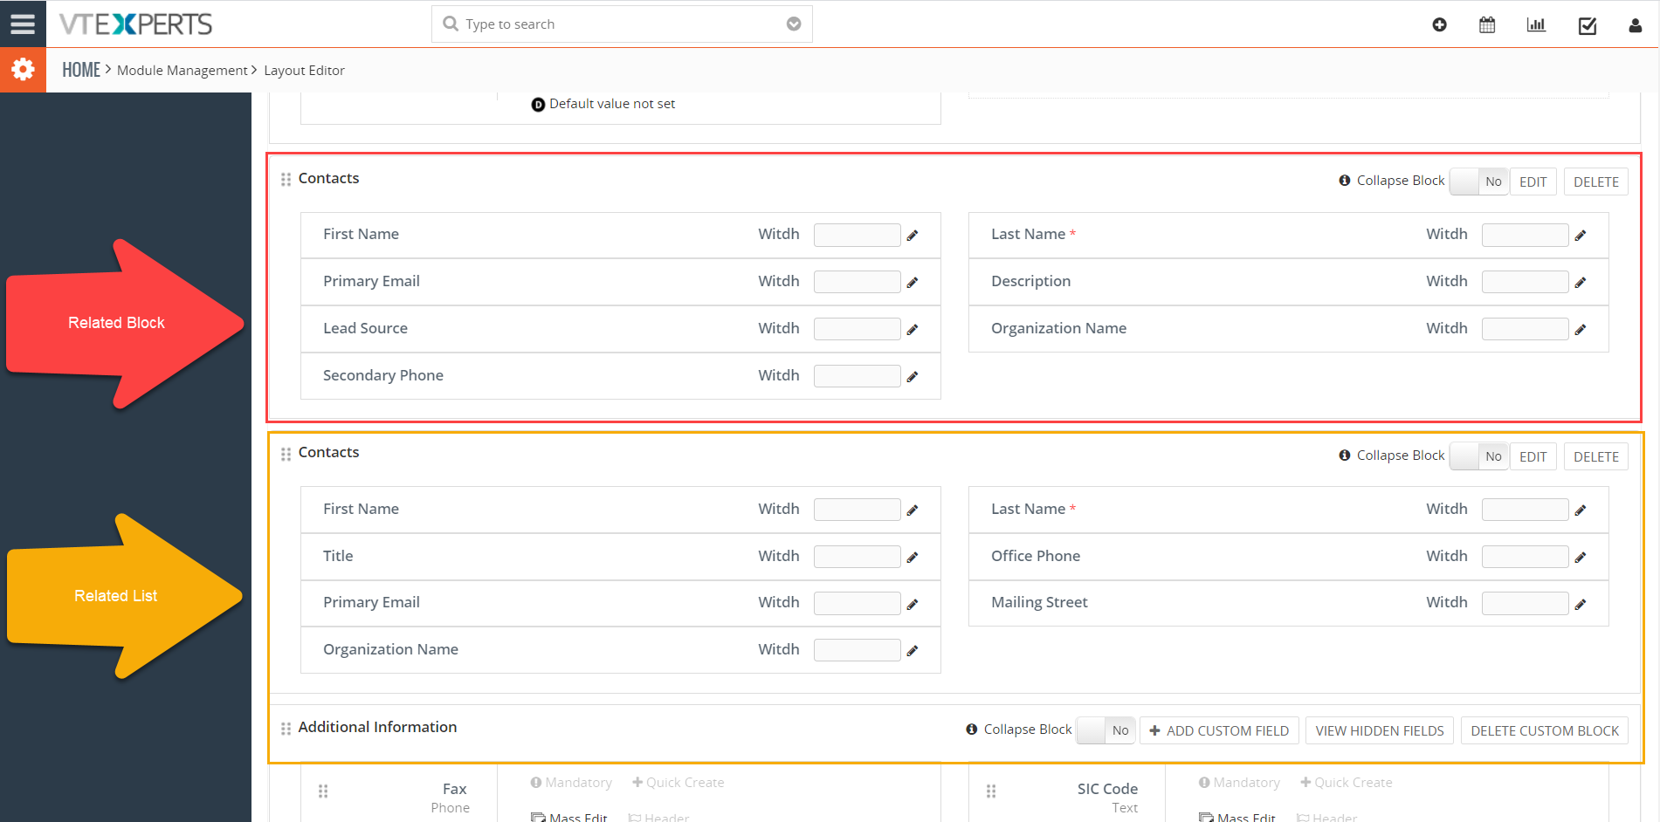Click 'Default value not set' text
Screen dimensions: 1660x822
point(612,104)
